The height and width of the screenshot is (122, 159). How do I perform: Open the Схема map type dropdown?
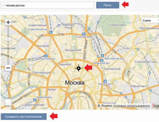coord(150,20)
